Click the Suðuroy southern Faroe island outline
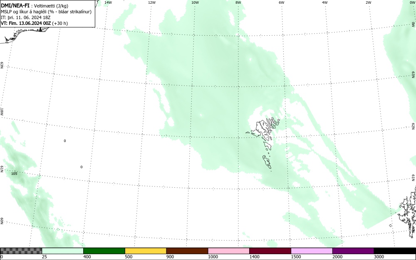 coord(267,162)
